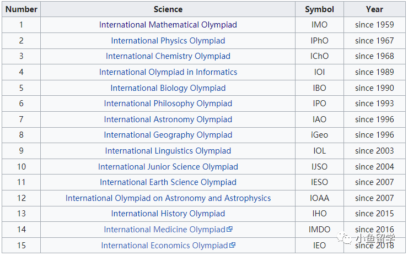This screenshot has height=256, width=408.
Task: Open International Geography Olympiad link
Action: click(x=168, y=135)
